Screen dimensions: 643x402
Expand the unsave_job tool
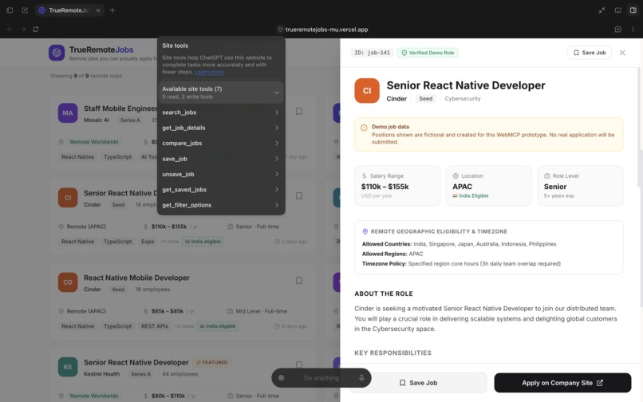pyautogui.click(x=221, y=175)
